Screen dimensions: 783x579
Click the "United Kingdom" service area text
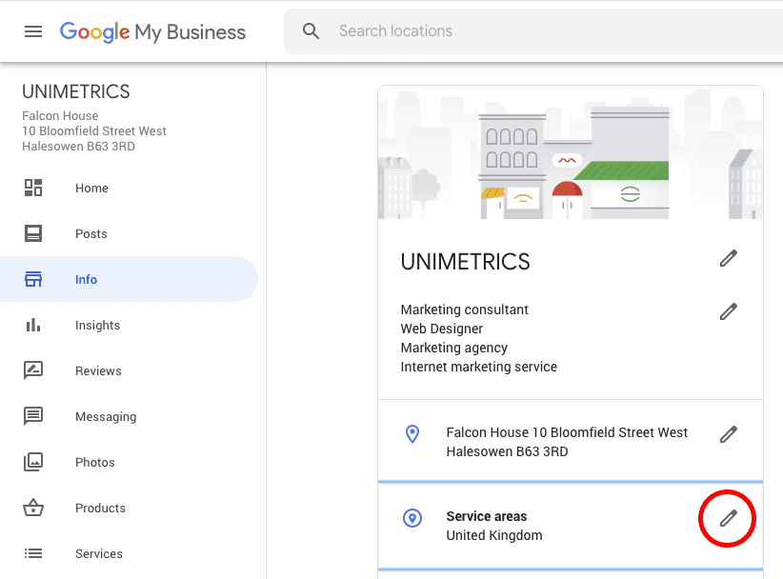[494, 535]
